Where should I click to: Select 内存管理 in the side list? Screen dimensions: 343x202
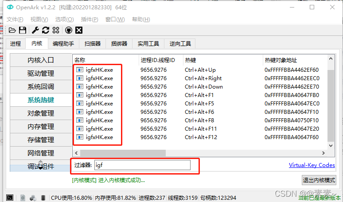[41, 126]
